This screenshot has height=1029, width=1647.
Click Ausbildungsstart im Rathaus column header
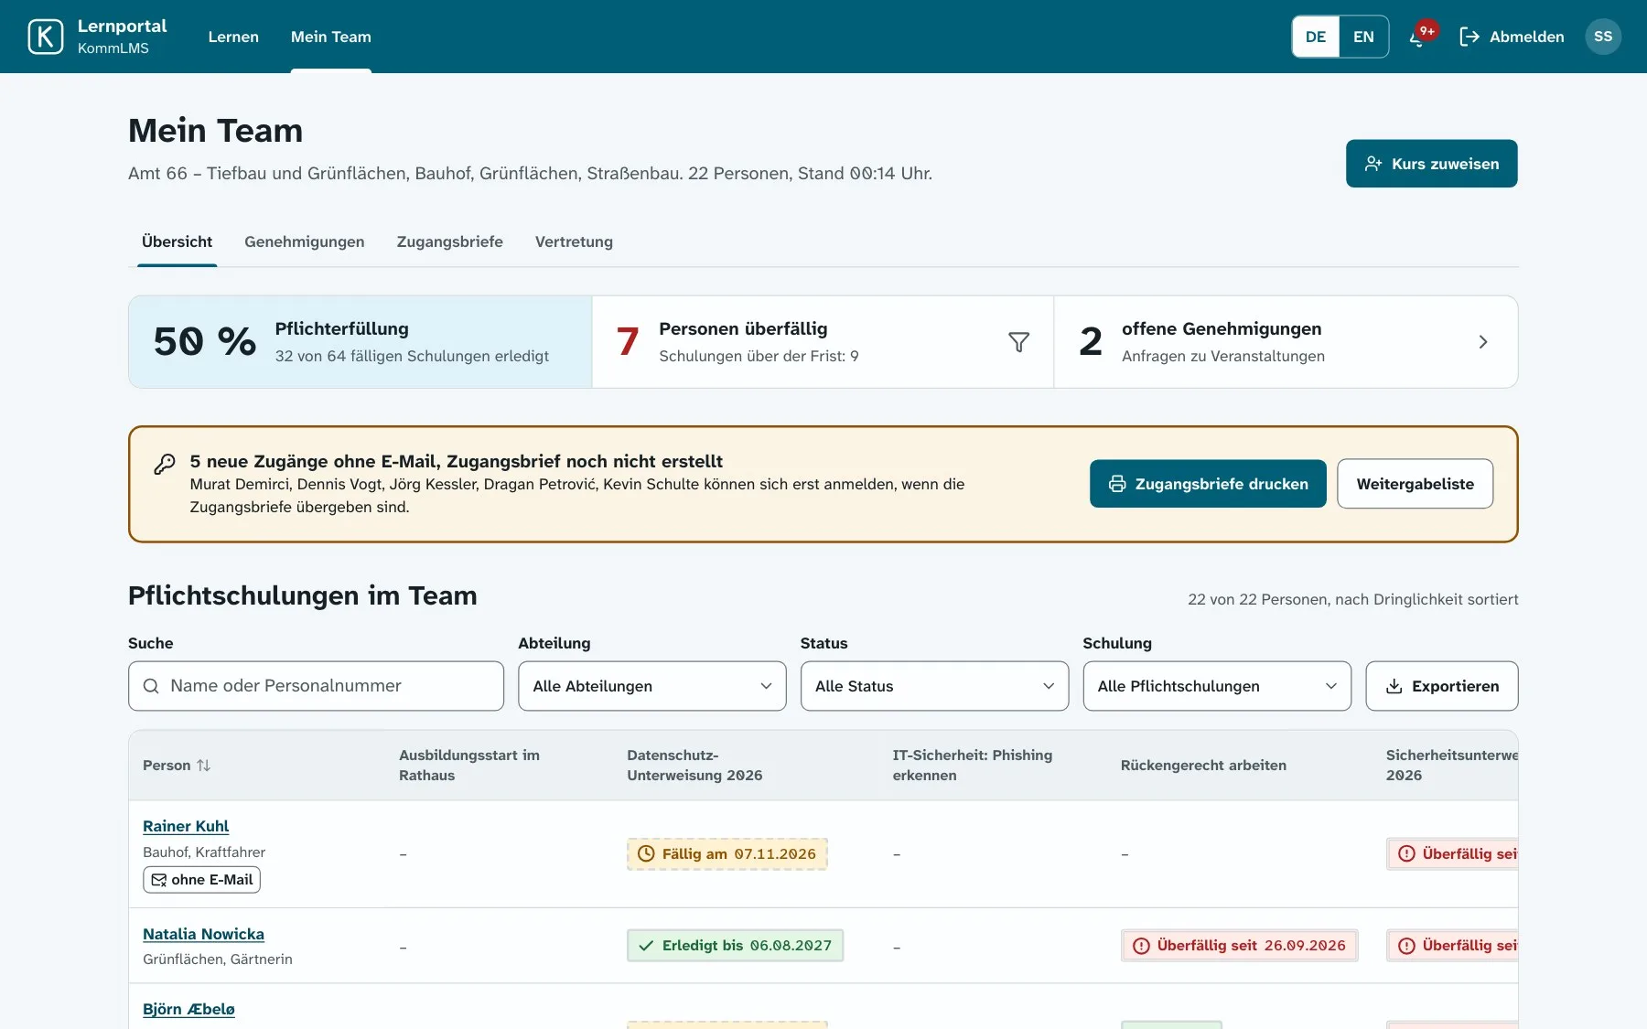click(469, 766)
